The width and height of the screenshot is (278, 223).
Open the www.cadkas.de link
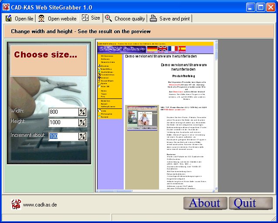coord(40,205)
